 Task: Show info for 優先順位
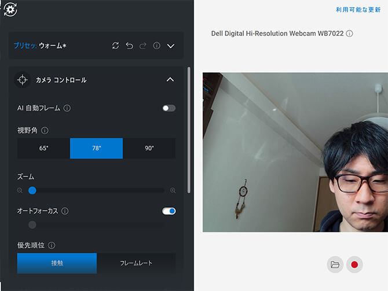[x=52, y=245]
